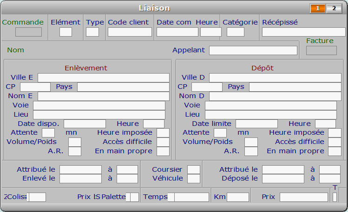Click the Véhicule field
Image resolution: width=348 pixels, height=212 pixels.
194,179
